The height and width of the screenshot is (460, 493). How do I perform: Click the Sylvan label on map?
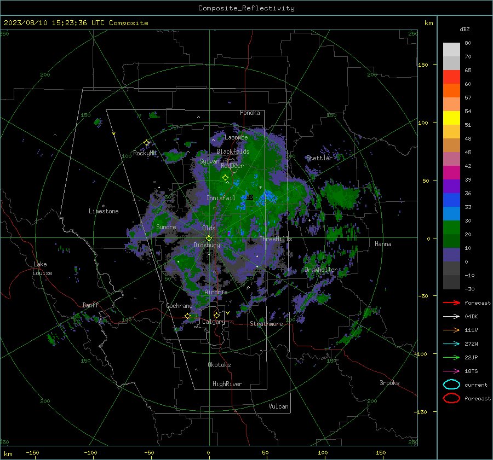pos(209,161)
